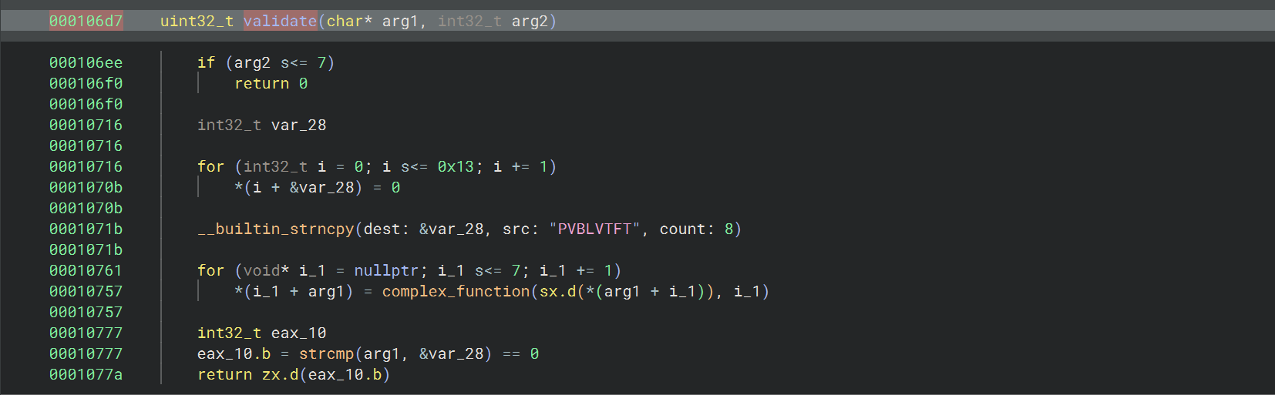Click the 0x13 loop limit constant
The height and width of the screenshot is (395, 1275).
pos(456,166)
